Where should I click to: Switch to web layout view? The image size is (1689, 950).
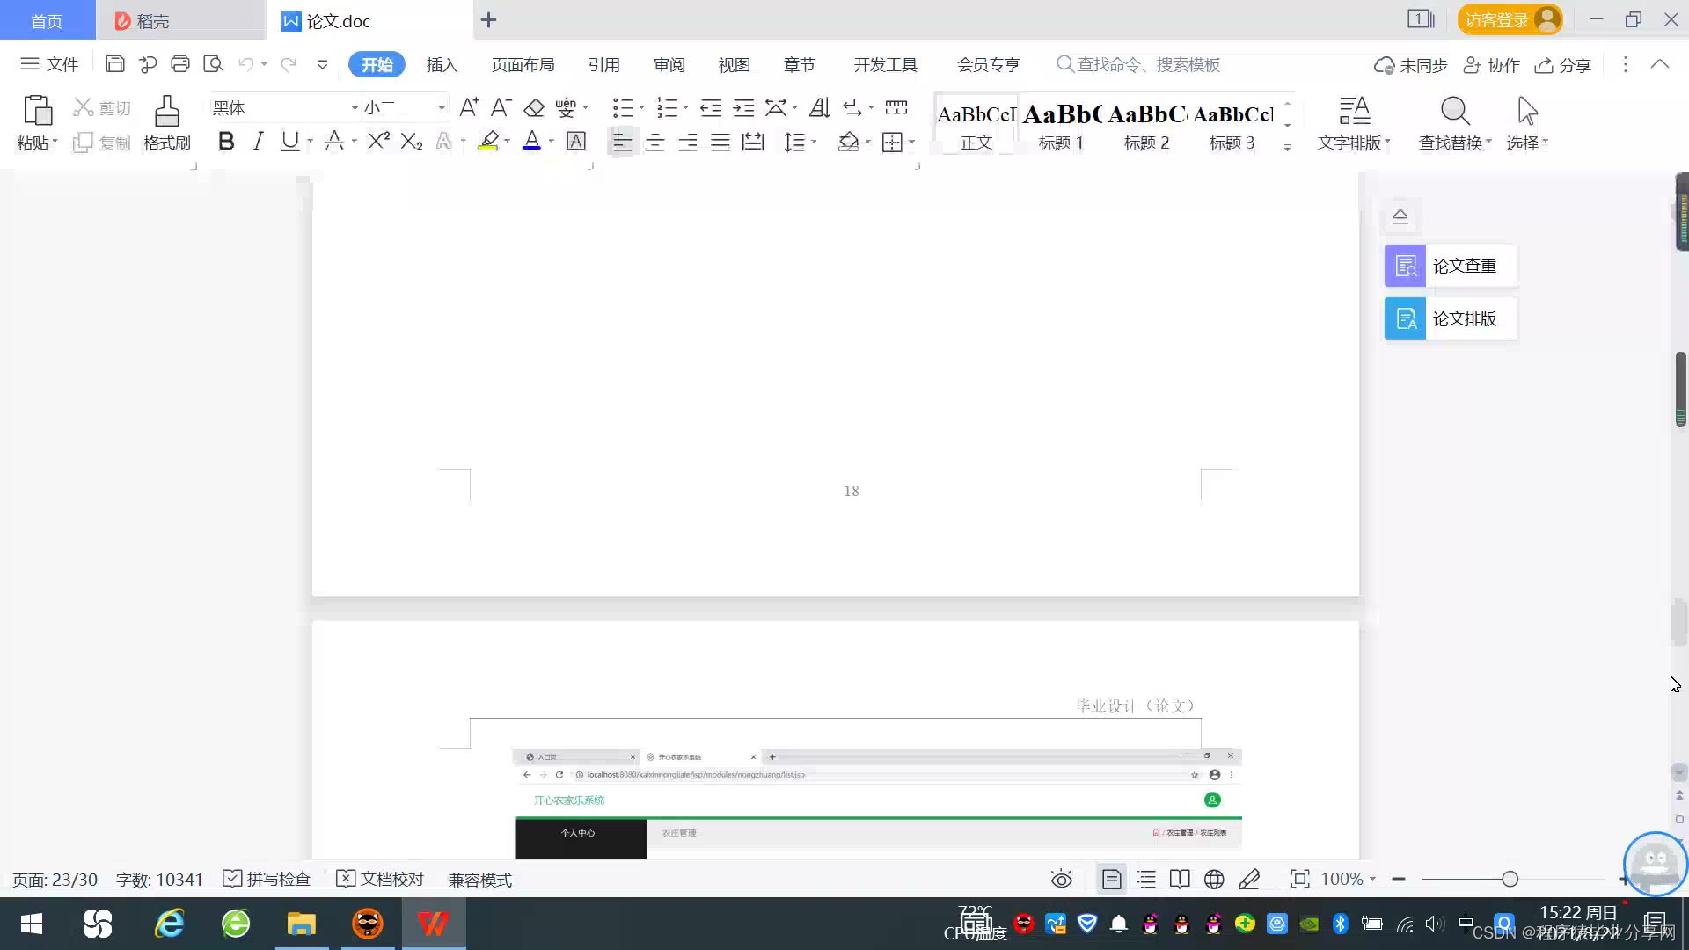(1214, 879)
